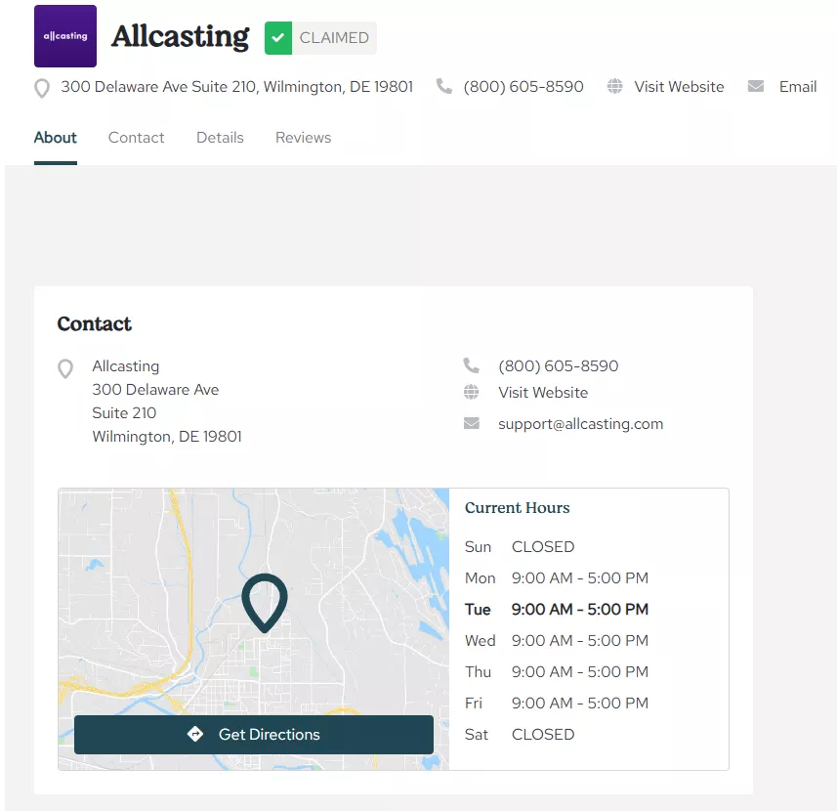Screen dimensions: 837x811
Task: Click the map marker pin on the map
Action: [x=265, y=601]
